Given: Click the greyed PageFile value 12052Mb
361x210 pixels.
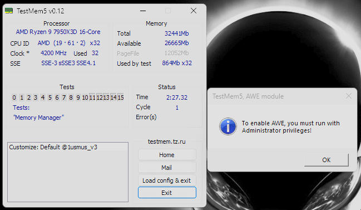Looking at the screenshot, I should [x=176, y=53].
